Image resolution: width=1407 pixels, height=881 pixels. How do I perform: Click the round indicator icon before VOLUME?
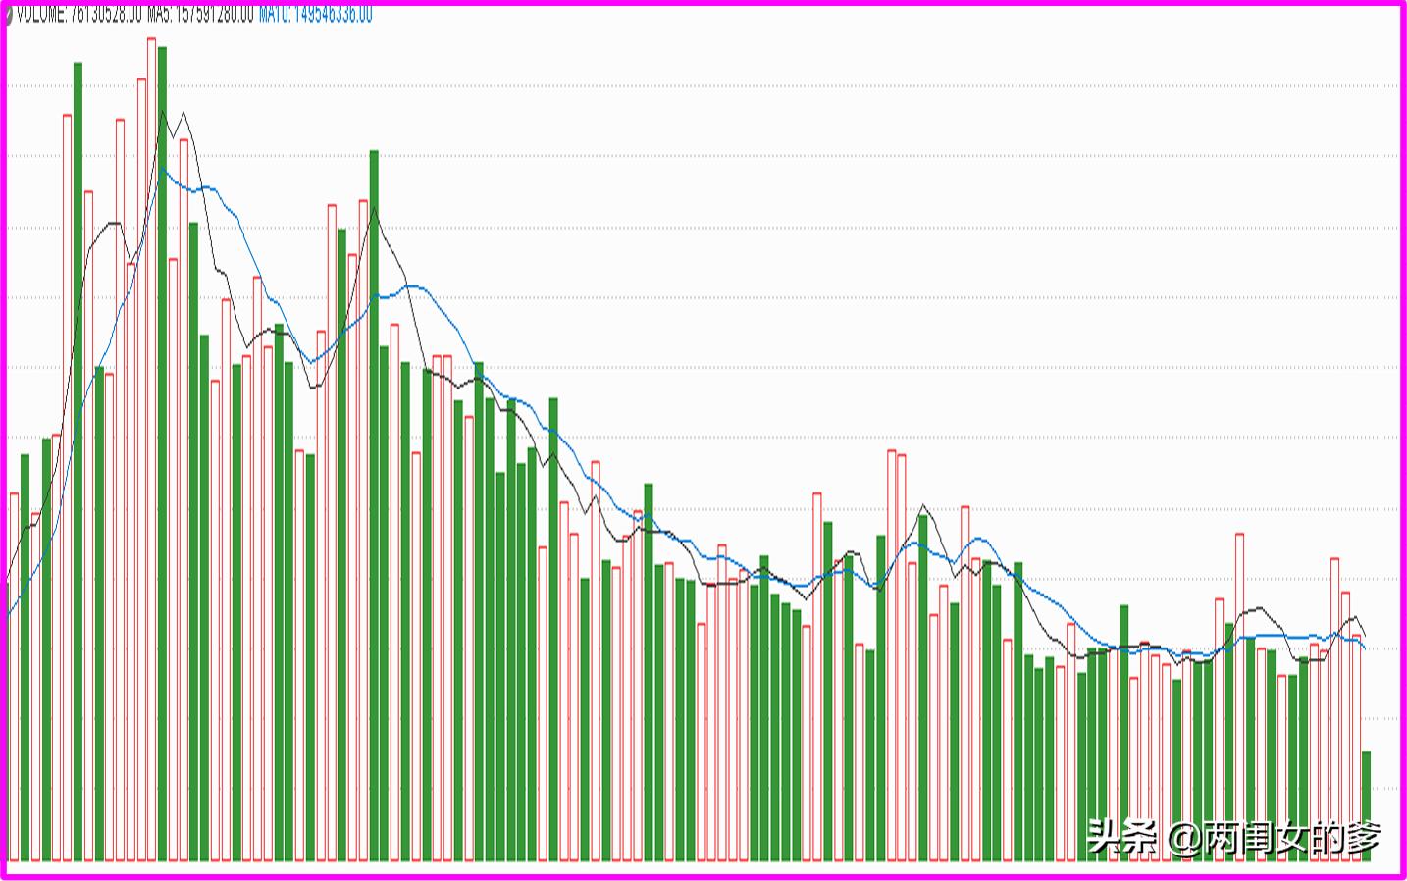point(10,16)
